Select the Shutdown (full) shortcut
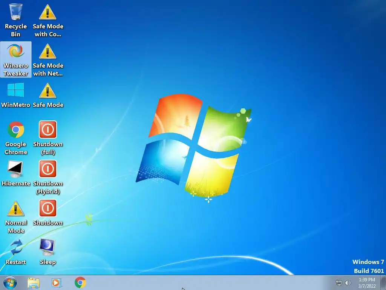386x290 pixels. pyautogui.click(x=48, y=138)
